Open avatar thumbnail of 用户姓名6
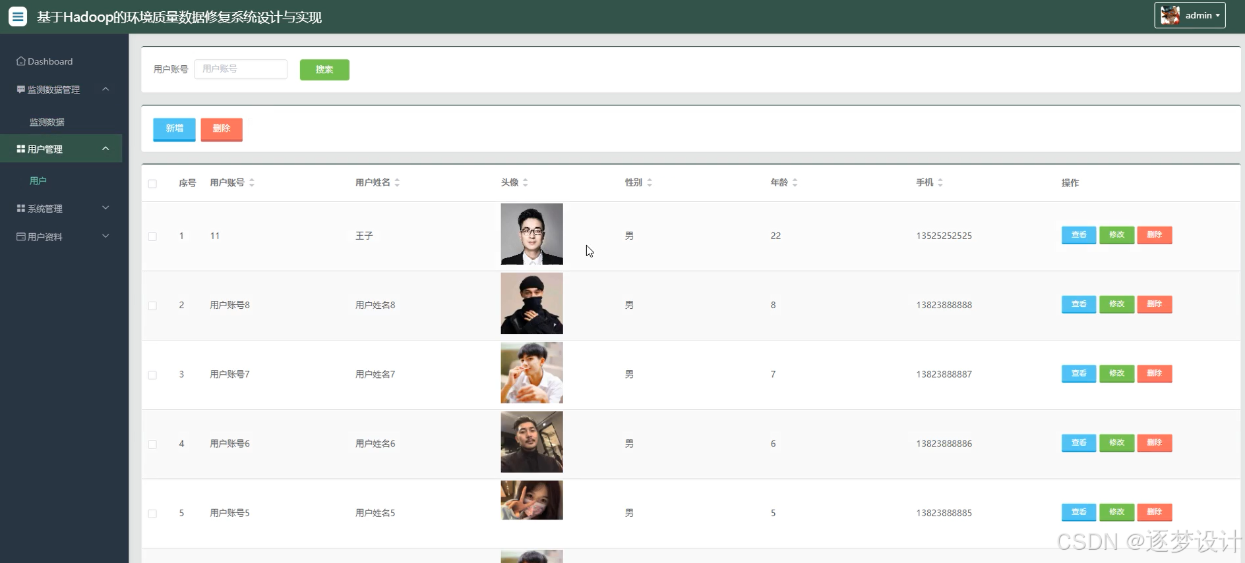The height and width of the screenshot is (563, 1245). point(531,442)
